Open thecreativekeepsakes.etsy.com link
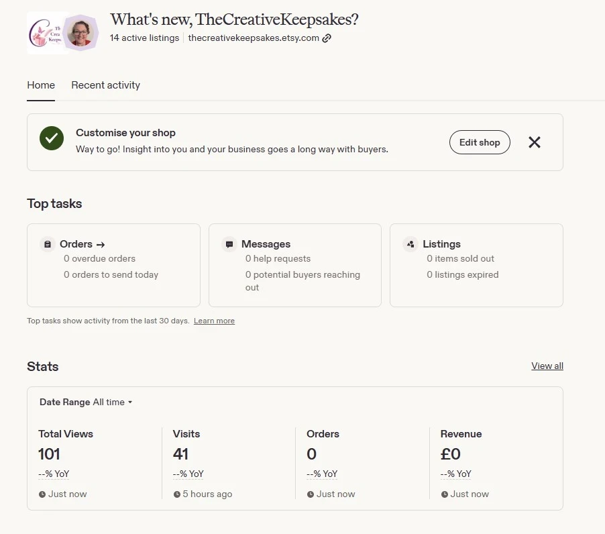The width and height of the screenshot is (605, 534). [254, 38]
